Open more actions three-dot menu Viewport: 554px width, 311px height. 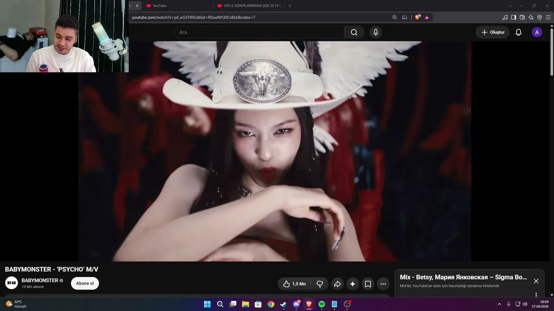tap(383, 284)
